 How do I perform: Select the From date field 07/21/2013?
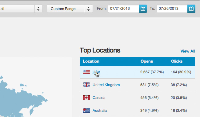pos(123,9)
